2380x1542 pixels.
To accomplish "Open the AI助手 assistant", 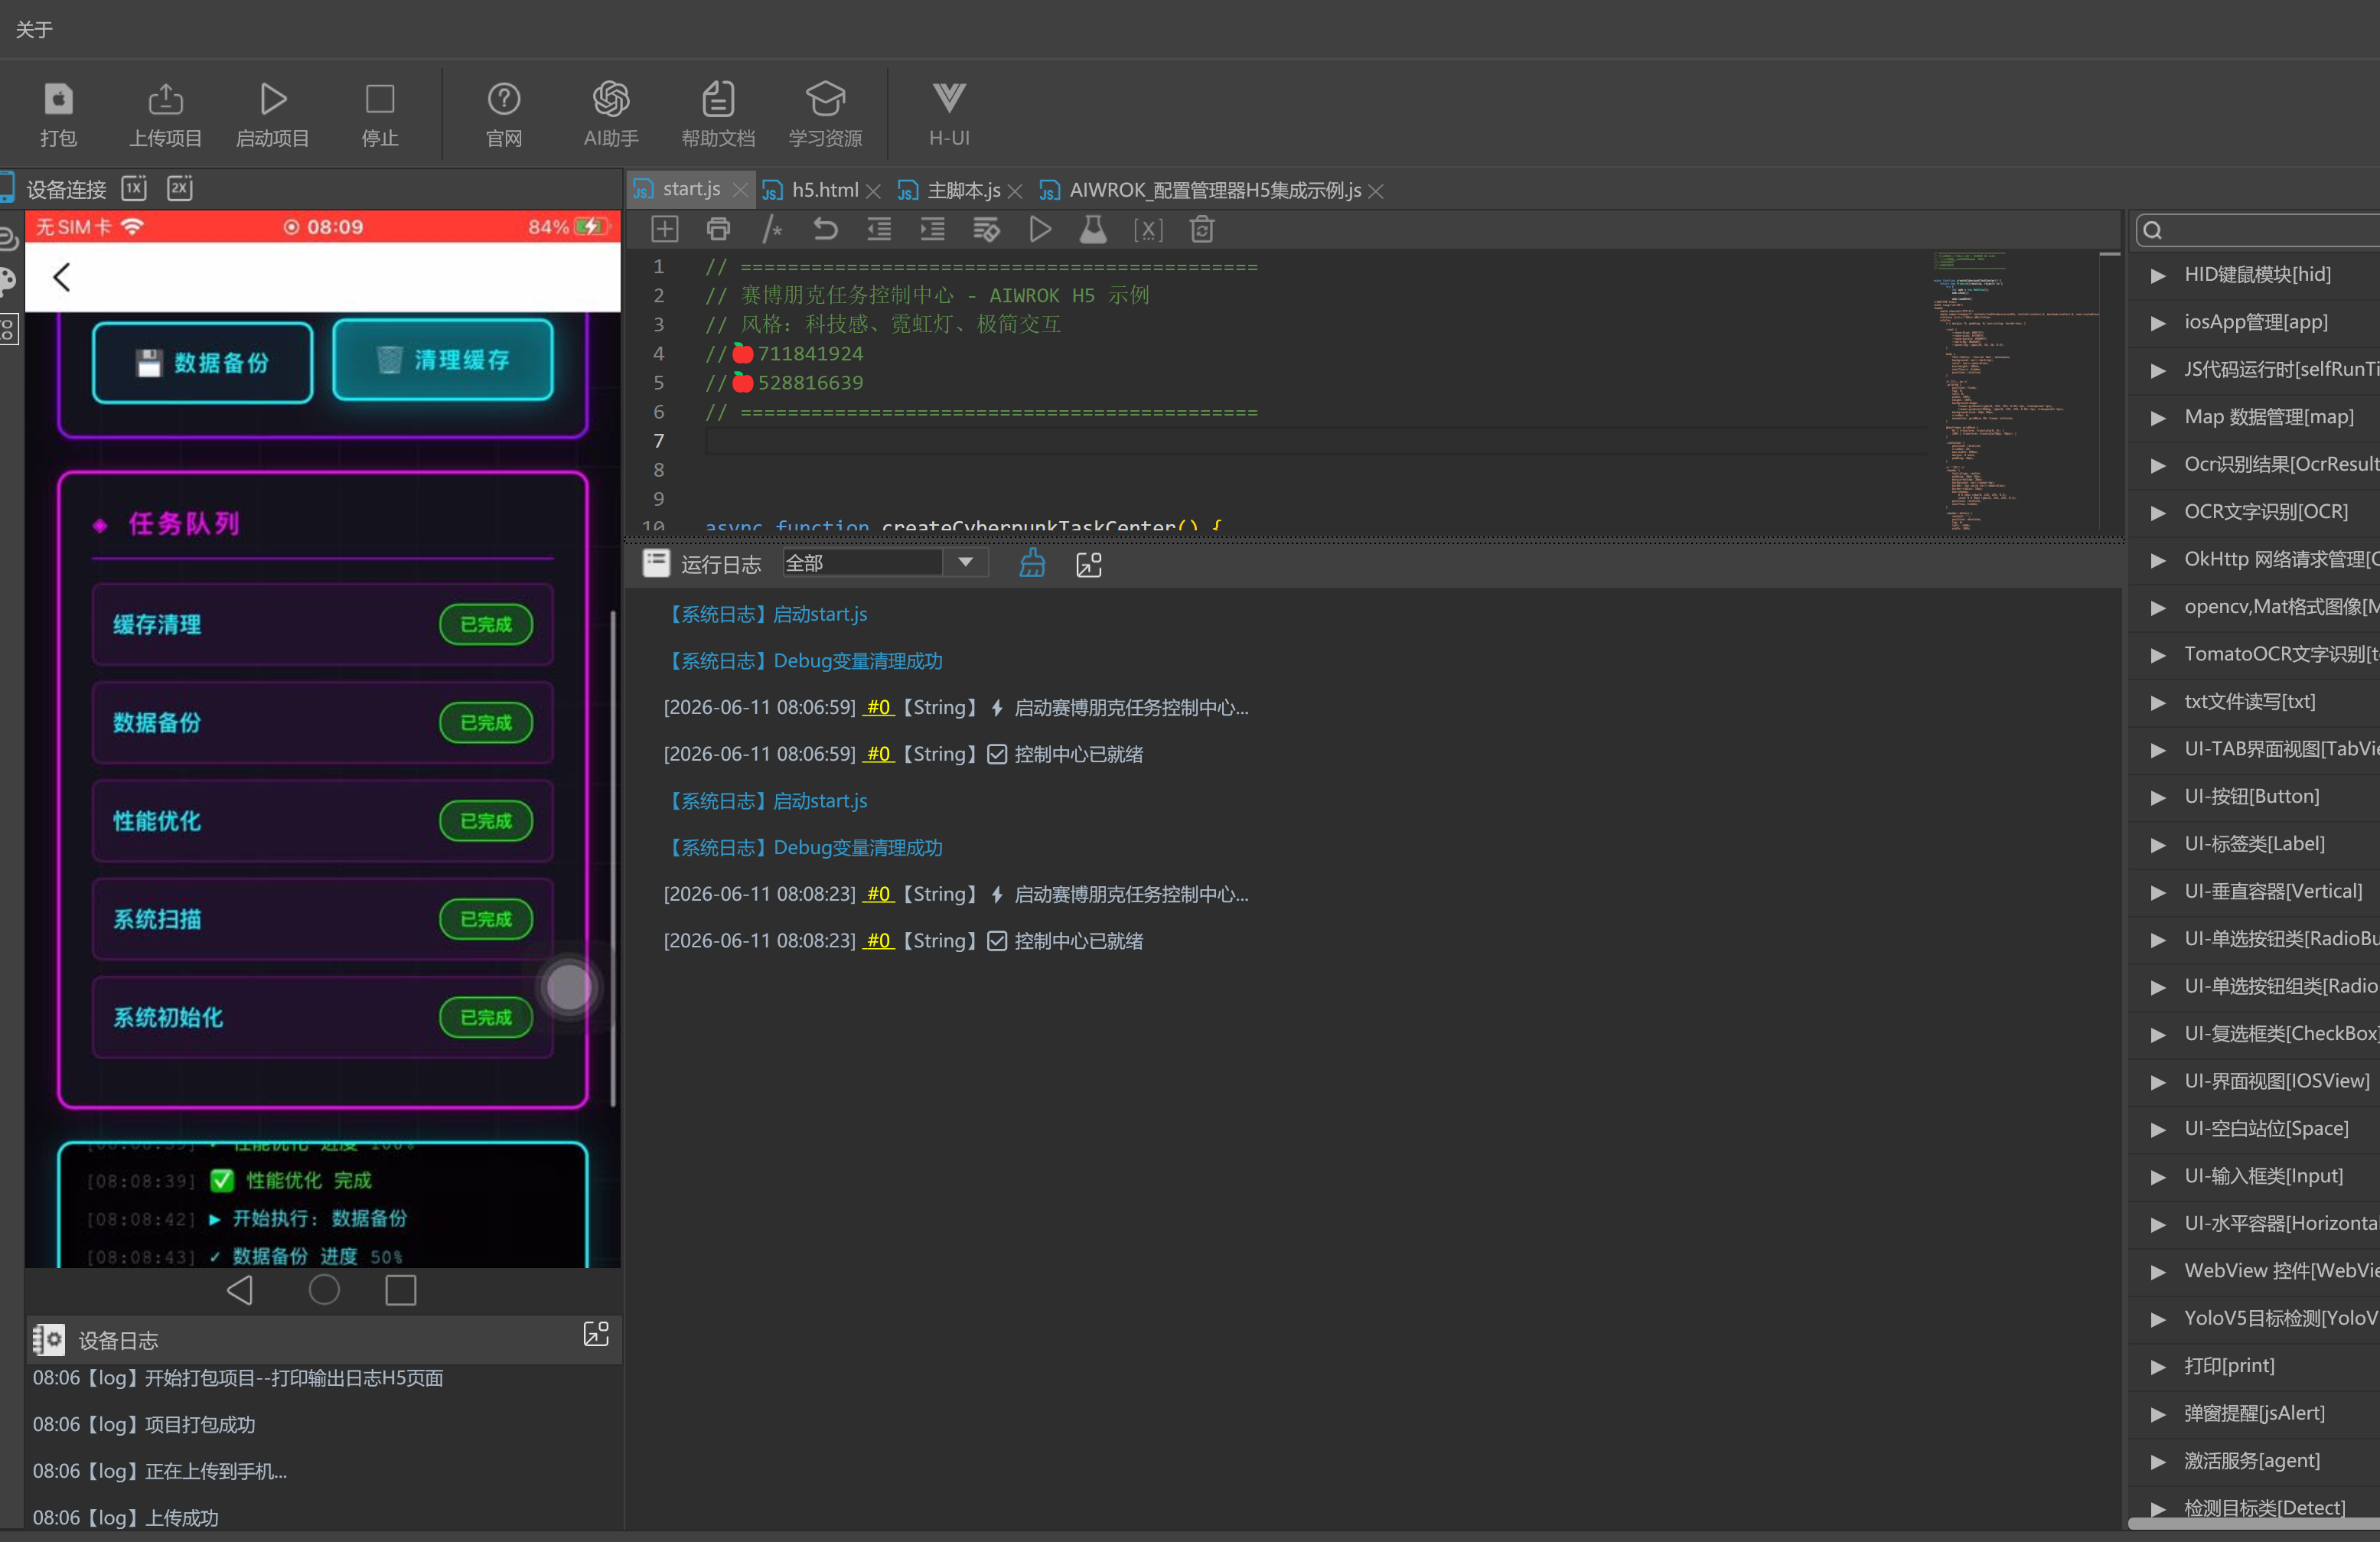I will (611, 99).
